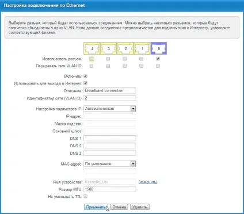Enable VLAN ID tags for port 1

click(x=142, y=66)
